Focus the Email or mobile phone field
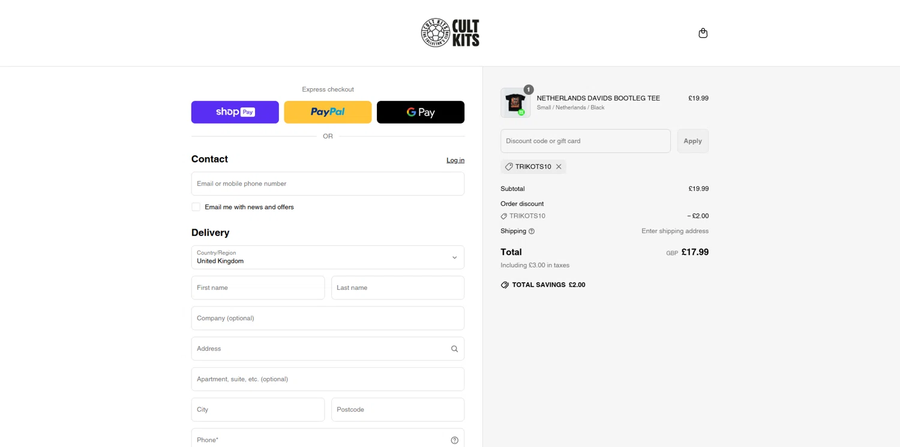The image size is (900, 447). point(328,184)
